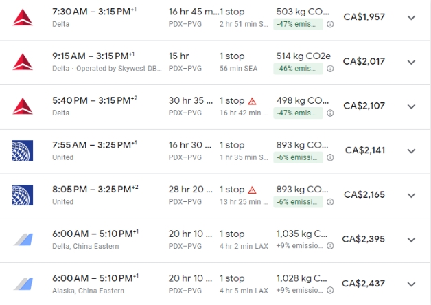The image size is (431, 305).
Task: Click Delta logo of 9:15 AM flight
Action: (x=23, y=62)
